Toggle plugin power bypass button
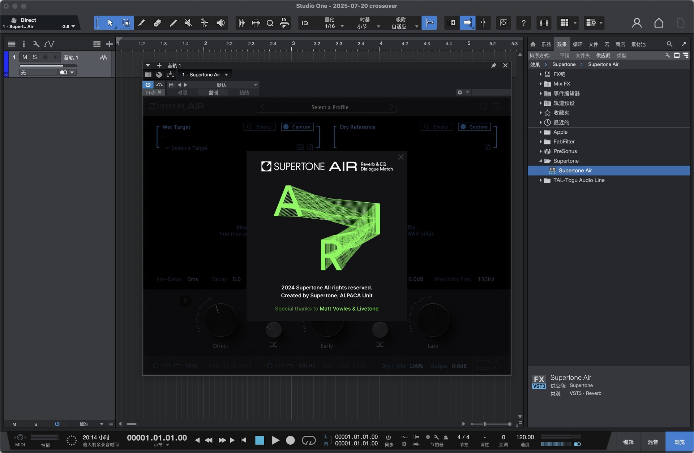The width and height of the screenshot is (694, 453). pyautogui.click(x=148, y=85)
